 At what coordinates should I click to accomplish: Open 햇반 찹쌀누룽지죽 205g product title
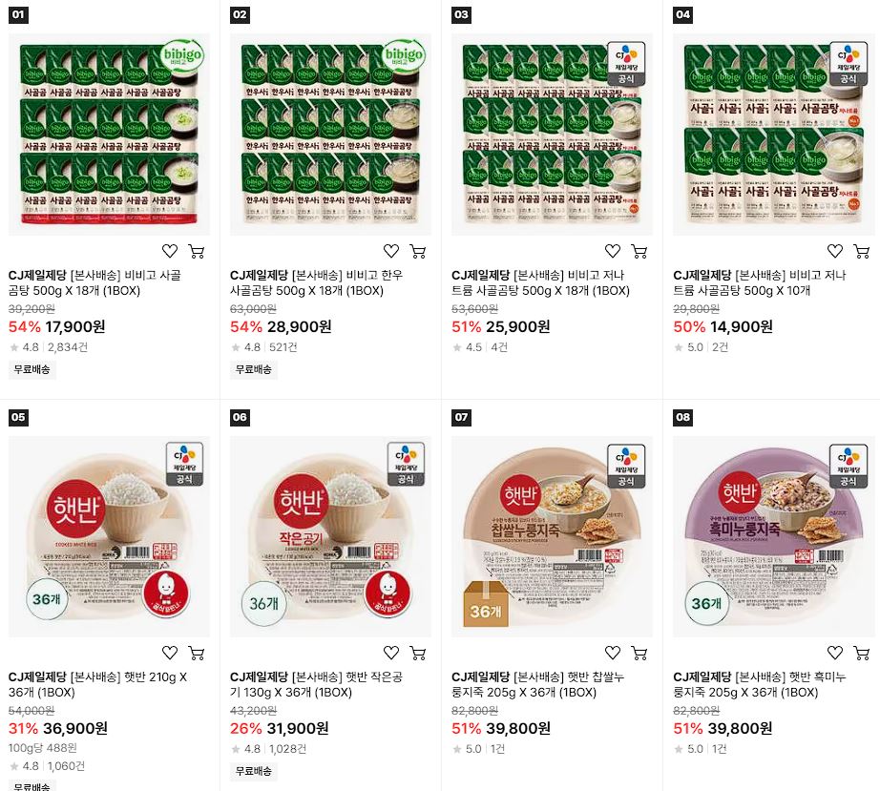click(537, 684)
